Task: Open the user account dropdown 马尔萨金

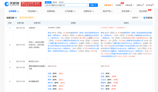Action: coord(150,5)
